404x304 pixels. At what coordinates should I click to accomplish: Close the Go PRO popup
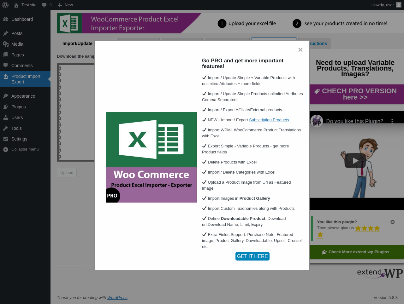tap(300, 49)
